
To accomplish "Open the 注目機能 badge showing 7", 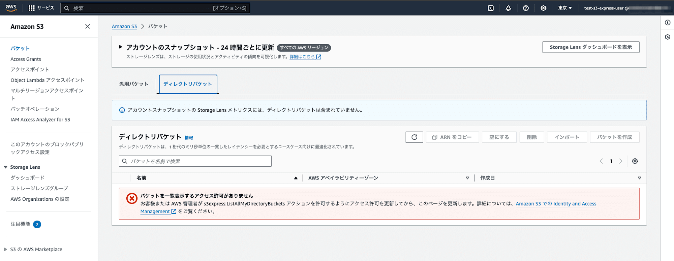I will [x=37, y=224].
